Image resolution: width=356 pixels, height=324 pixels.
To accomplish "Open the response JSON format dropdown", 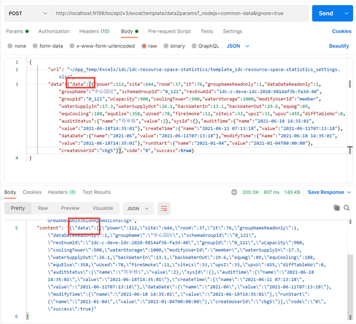I will [x=138, y=209].
